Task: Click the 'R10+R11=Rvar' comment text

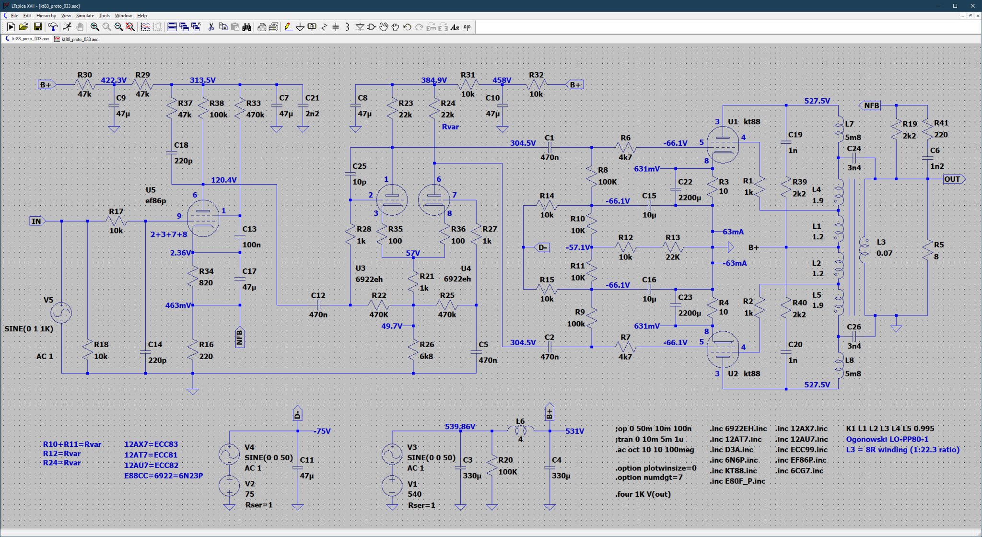Action: tap(72, 444)
